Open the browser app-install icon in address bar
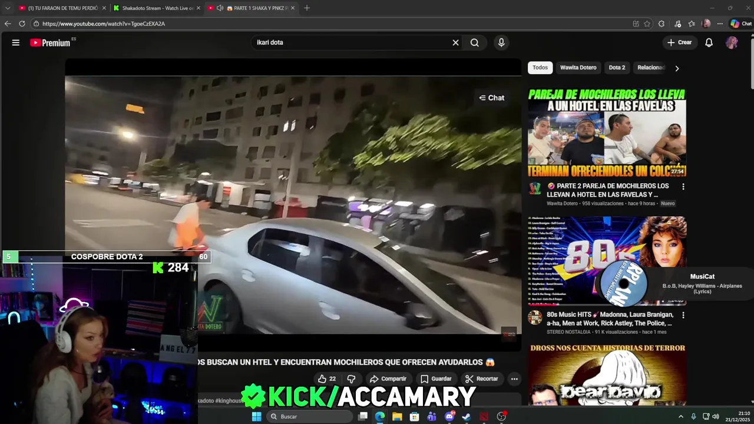Screen dimensions: 754x424 636,24
